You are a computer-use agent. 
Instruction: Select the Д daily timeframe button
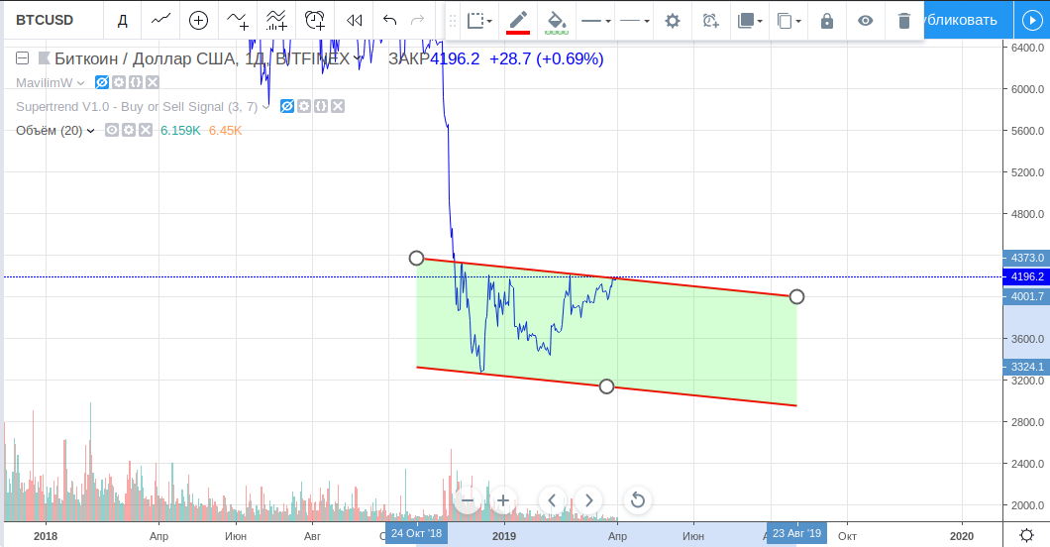tap(122, 20)
